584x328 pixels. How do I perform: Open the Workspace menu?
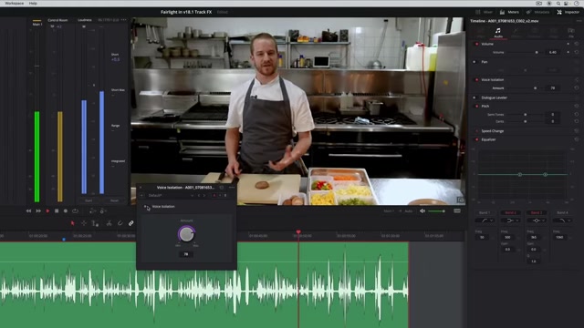tap(15, 3)
